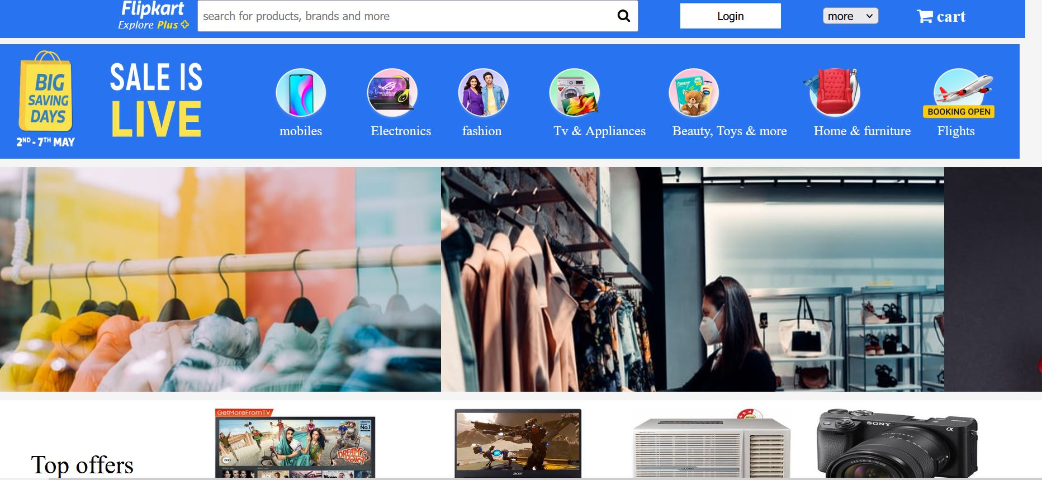
Task: Open the Home & furniture label
Action: 862,131
